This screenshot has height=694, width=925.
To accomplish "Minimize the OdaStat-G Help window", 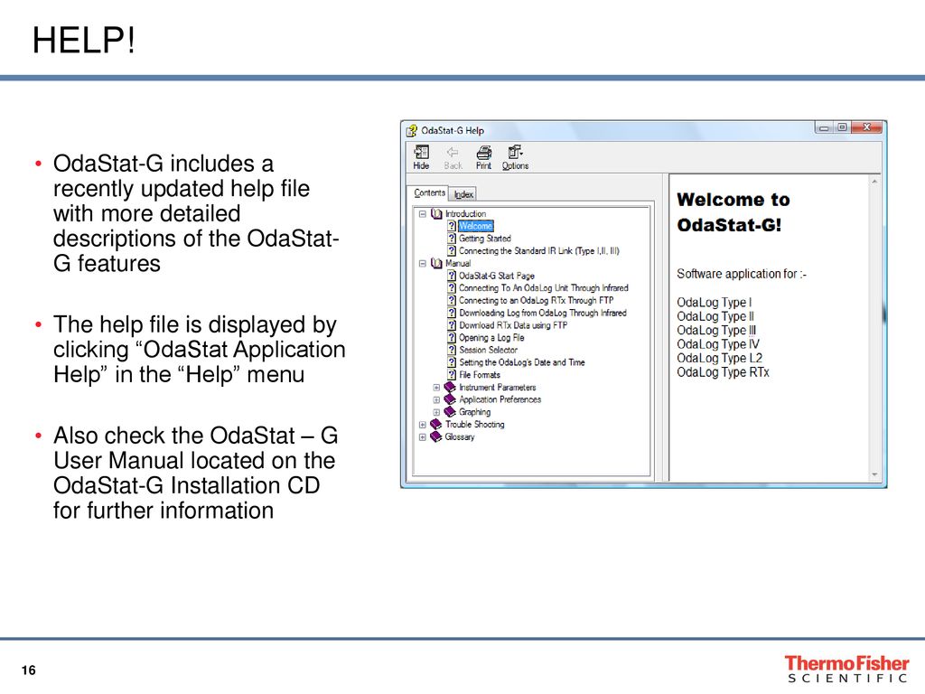I will coord(824,127).
